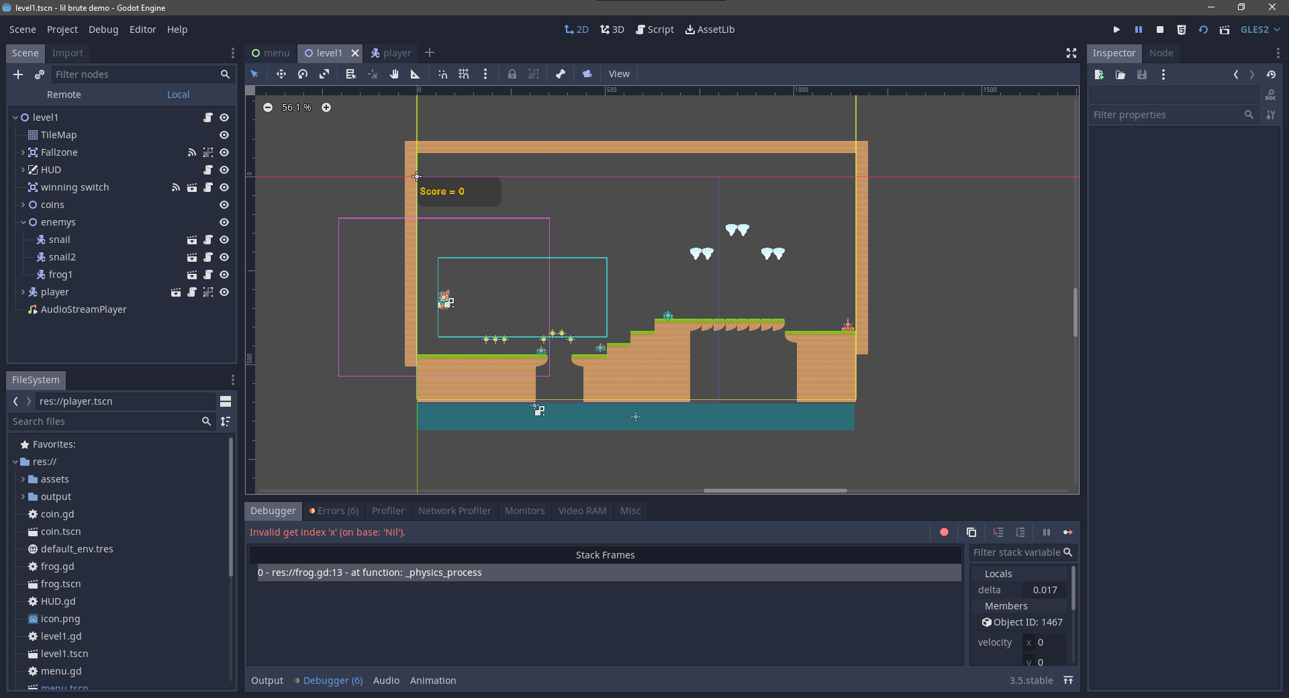Activate Rotate Mode tool
Screen dimensions: 1289x698
click(x=303, y=74)
